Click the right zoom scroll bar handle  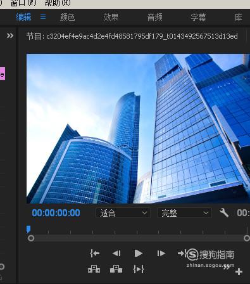coord(247,238)
